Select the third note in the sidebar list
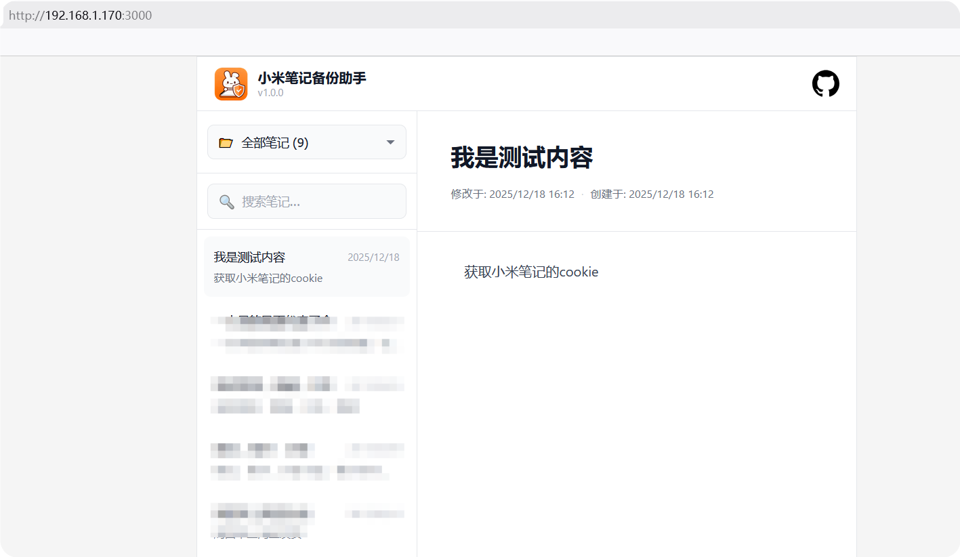Image resolution: width=960 pixels, height=557 pixels. [x=306, y=396]
